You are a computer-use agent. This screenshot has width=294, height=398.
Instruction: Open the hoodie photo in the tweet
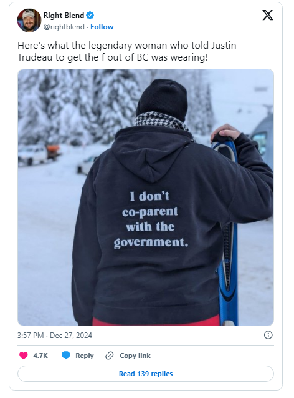tap(146, 197)
